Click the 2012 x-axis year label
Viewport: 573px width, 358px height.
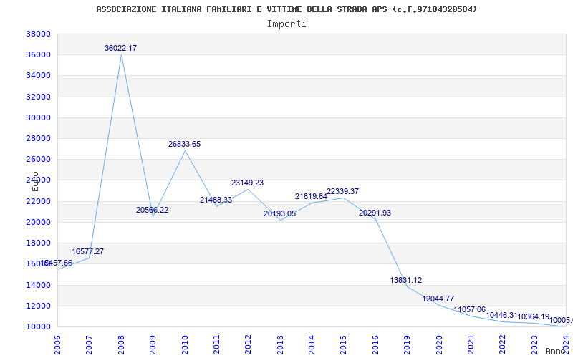[248, 344]
